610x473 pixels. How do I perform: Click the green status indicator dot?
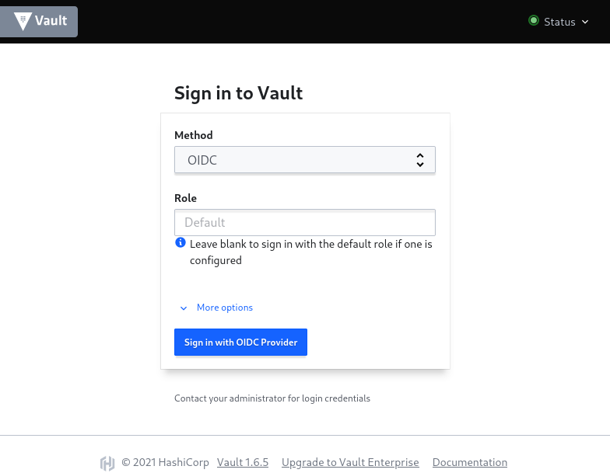coord(534,20)
